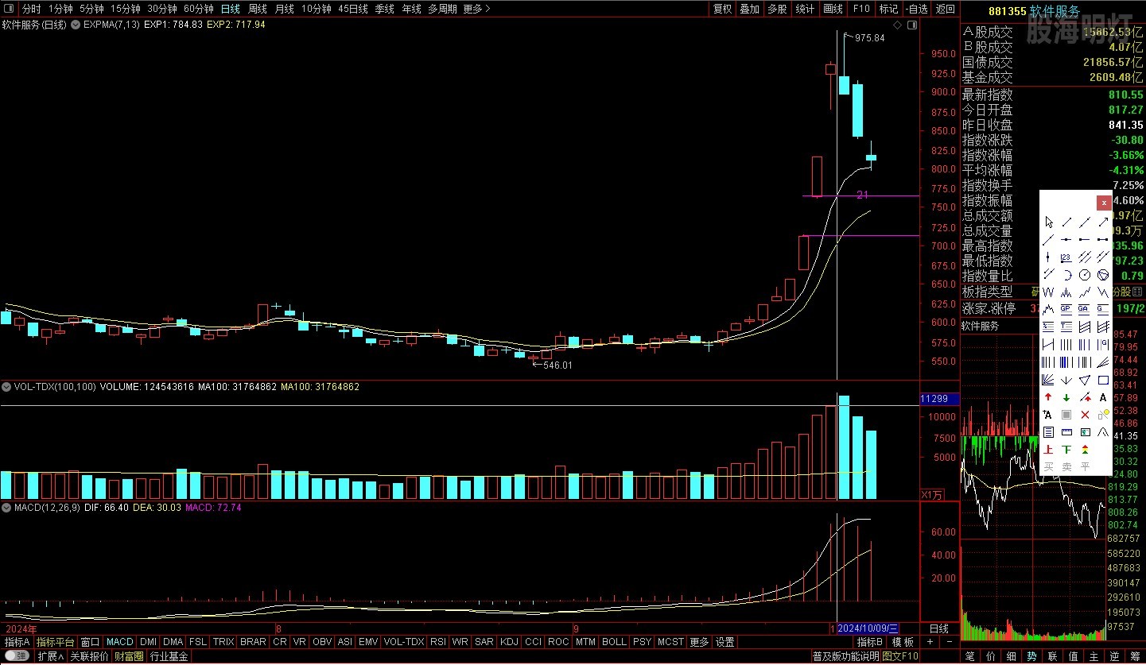
Task: Expand the 更多 > timeframe list
Action: tap(476, 9)
